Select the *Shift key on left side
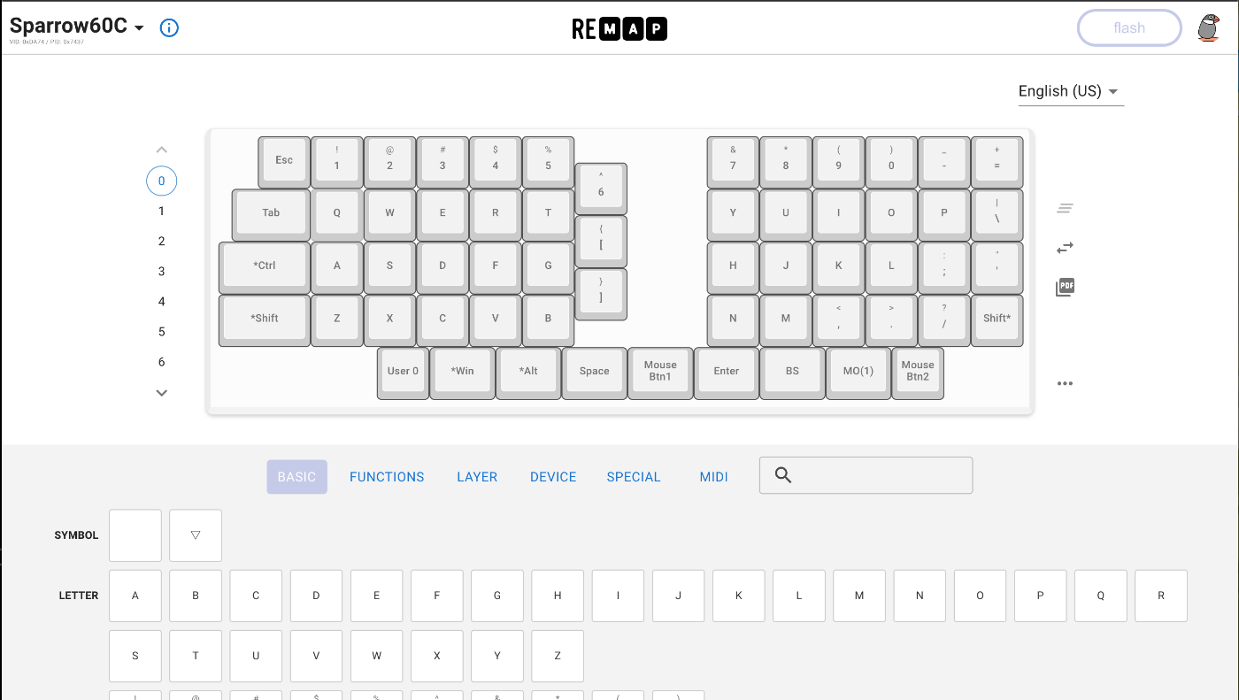 [x=265, y=320]
